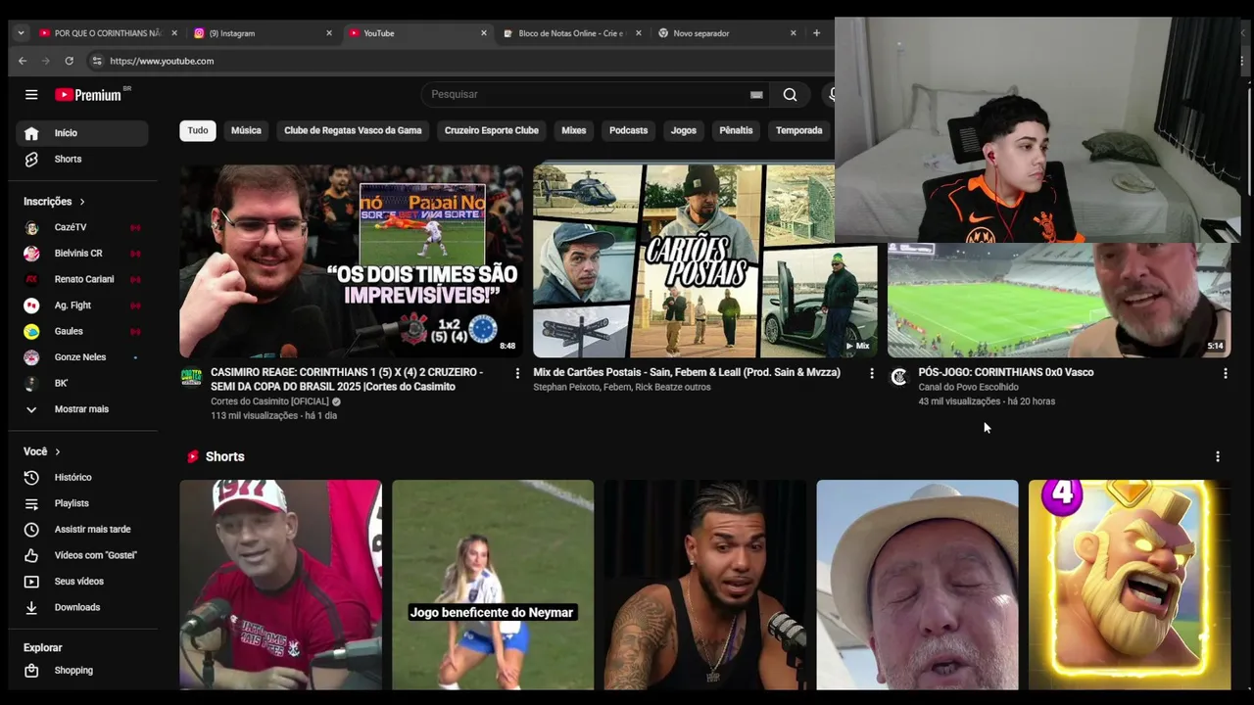
Task: Select the Pênaltis chip
Action: 736,130
